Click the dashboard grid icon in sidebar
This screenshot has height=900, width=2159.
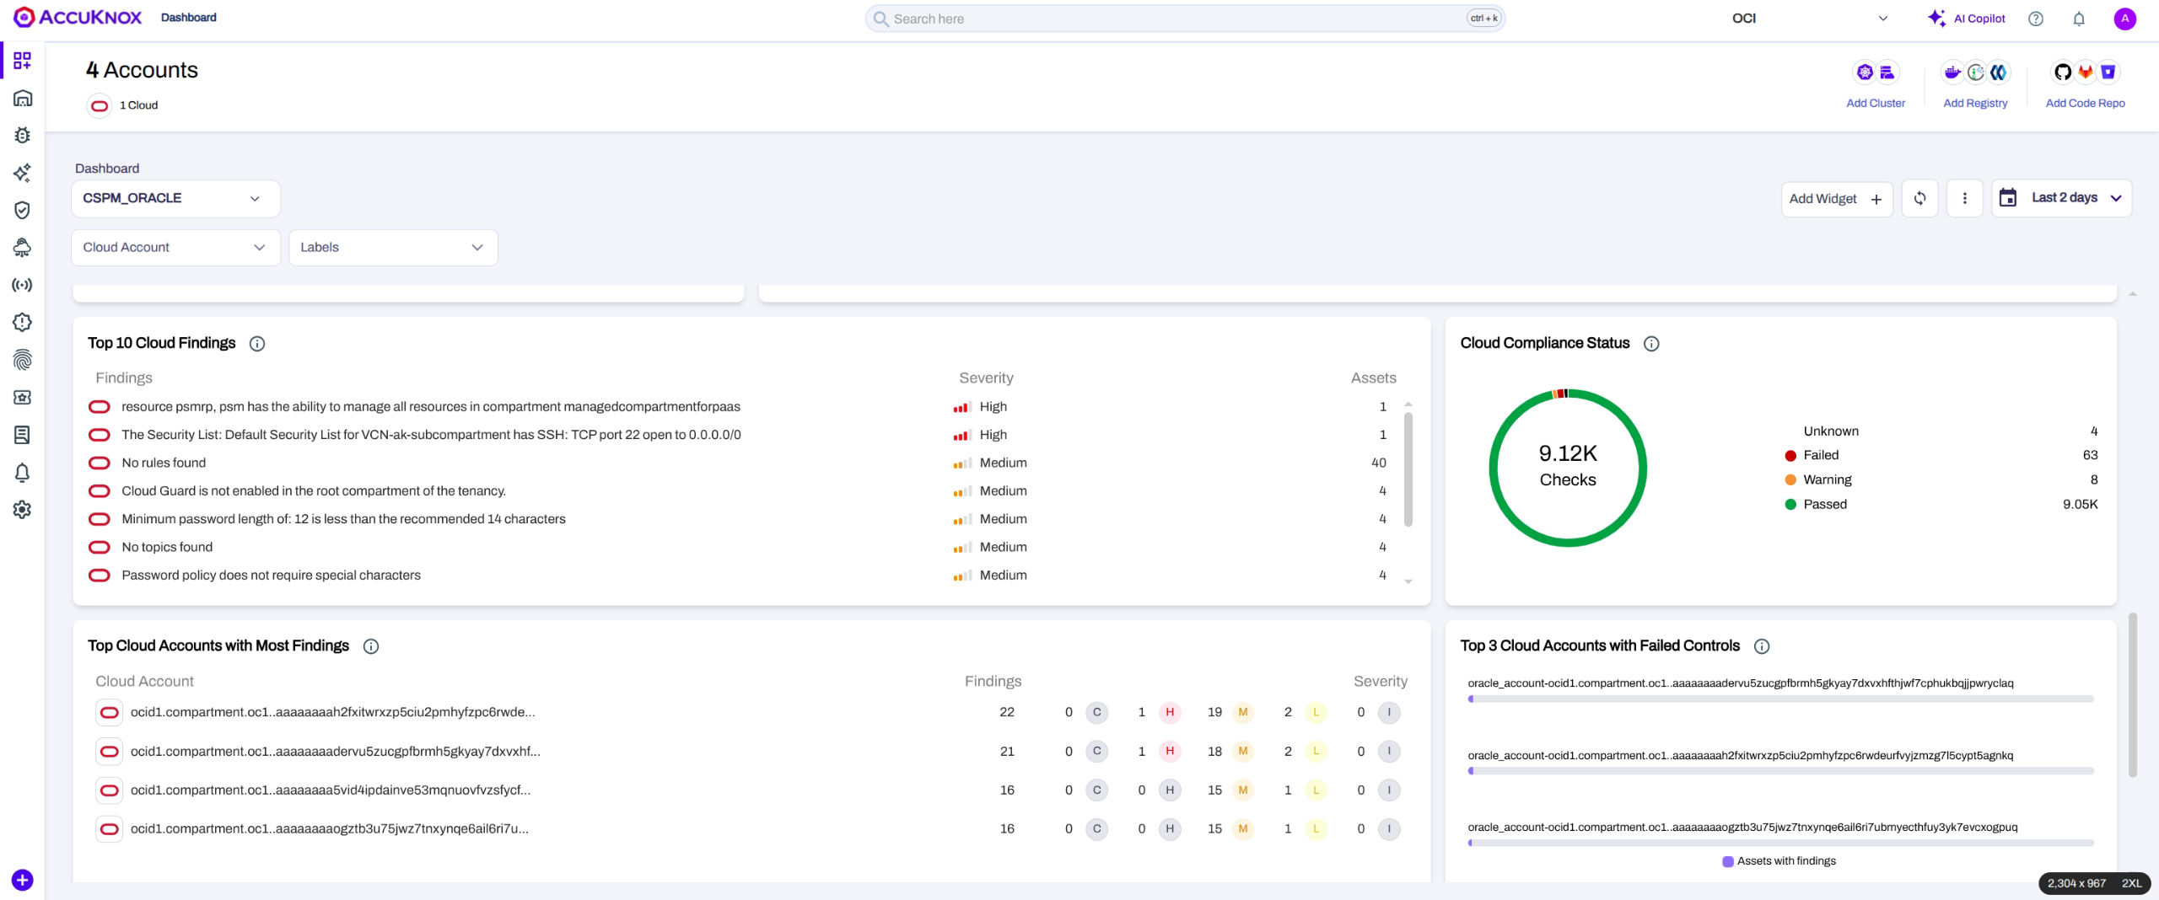tap(23, 61)
